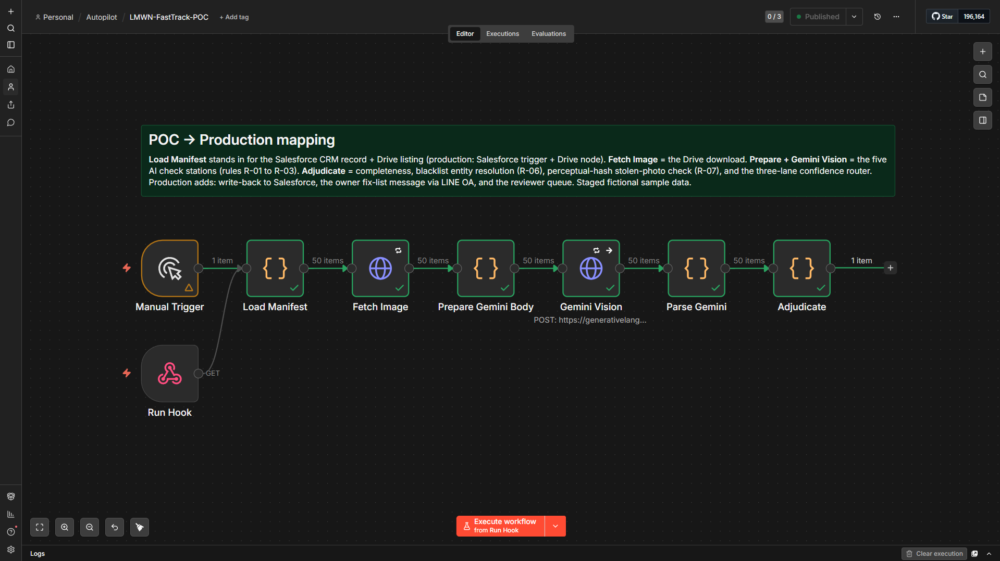The width and height of the screenshot is (1000, 561).
Task: Click the Personal breadcrumb
Action: (x=54, y=17)
